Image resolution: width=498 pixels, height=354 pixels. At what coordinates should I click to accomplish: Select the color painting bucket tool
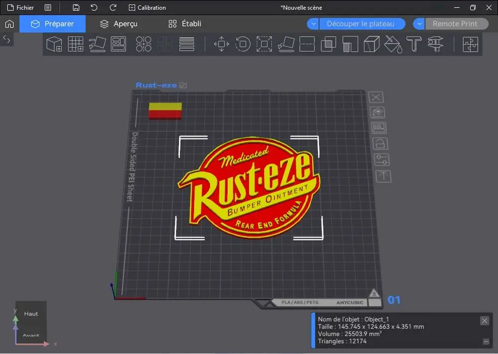393,44
